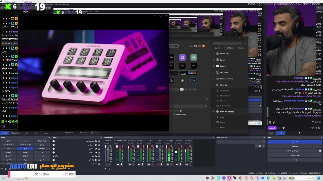This screenshot has width=323, height=181.
Task: Collapse the Wave Link category
Action: pos(213,85)
